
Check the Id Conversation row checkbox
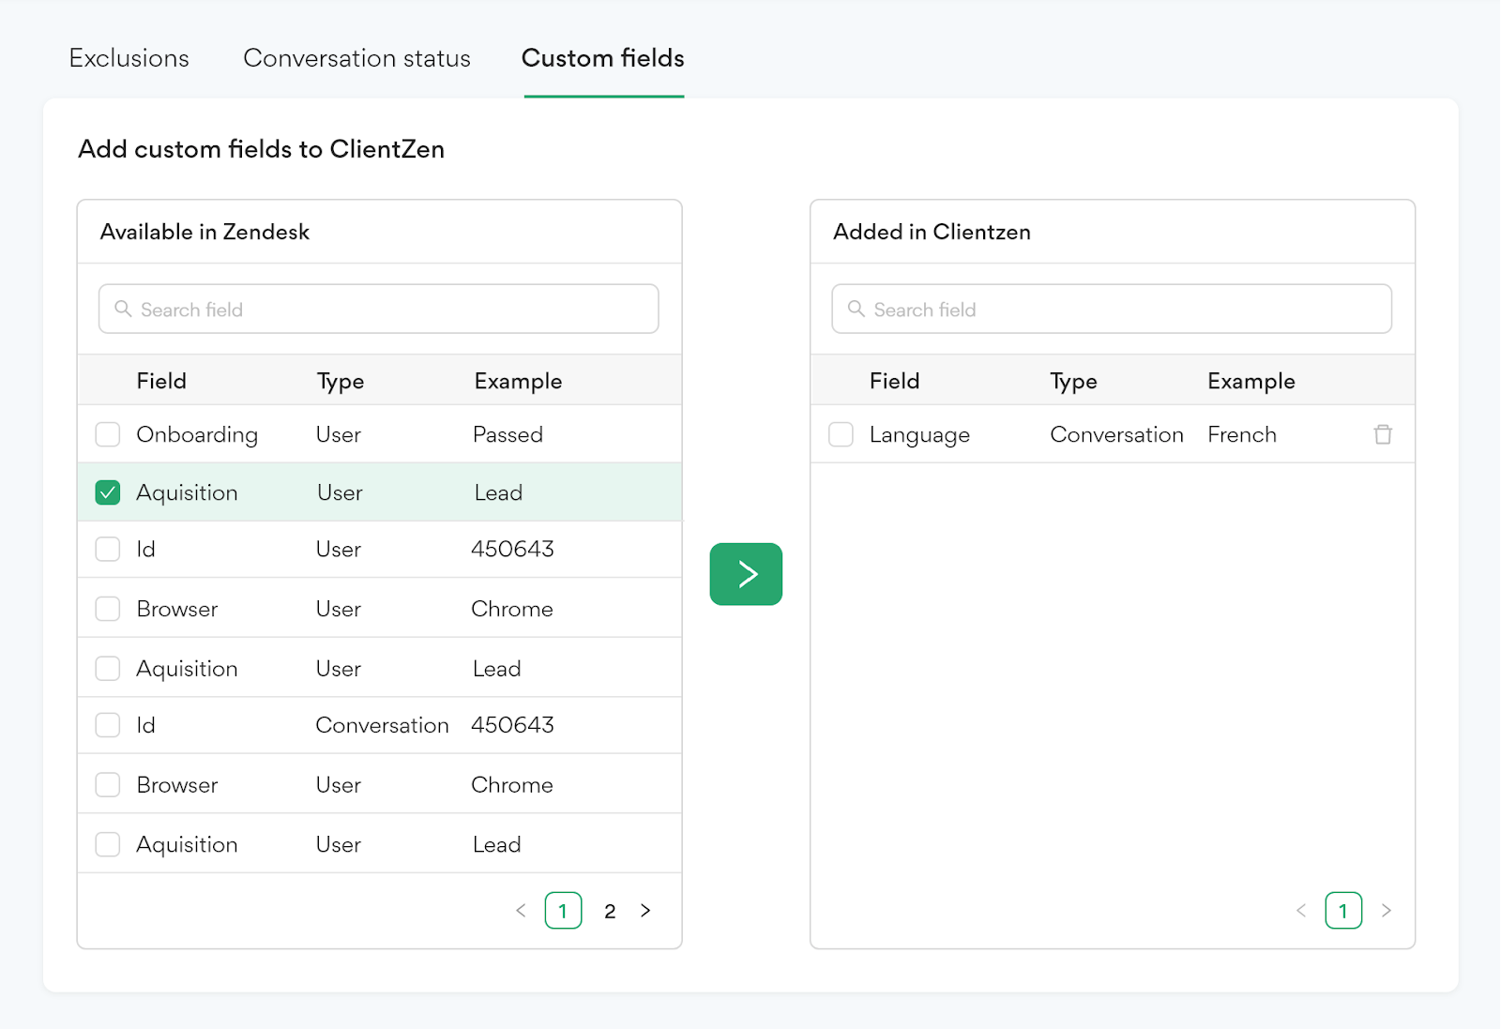(108, 725)
